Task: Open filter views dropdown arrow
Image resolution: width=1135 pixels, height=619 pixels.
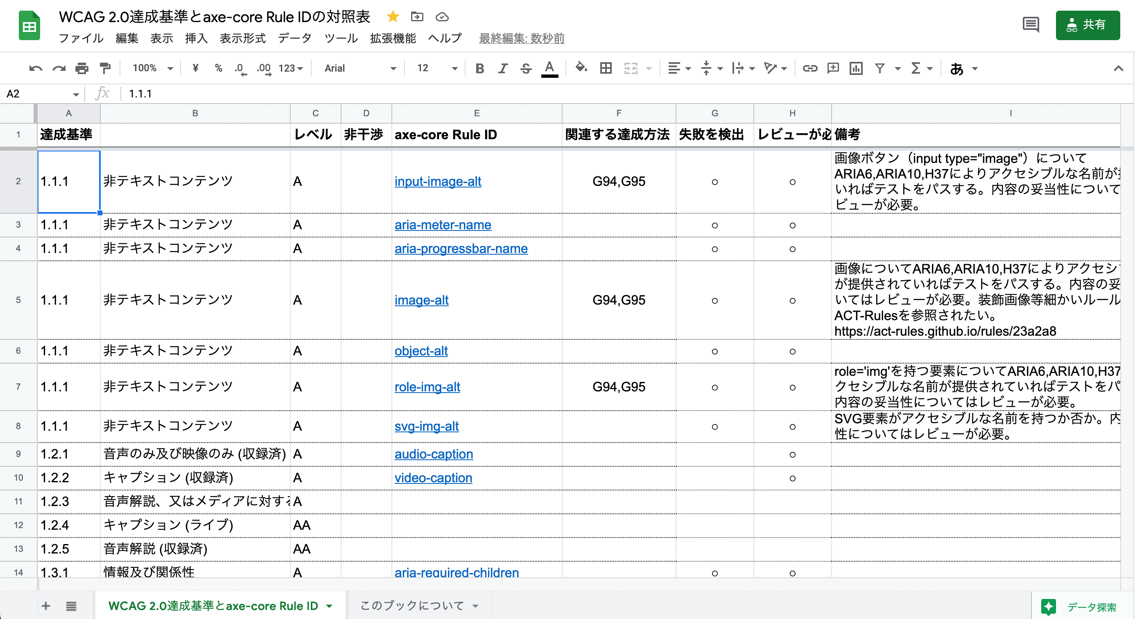Action: click(898, 68)
